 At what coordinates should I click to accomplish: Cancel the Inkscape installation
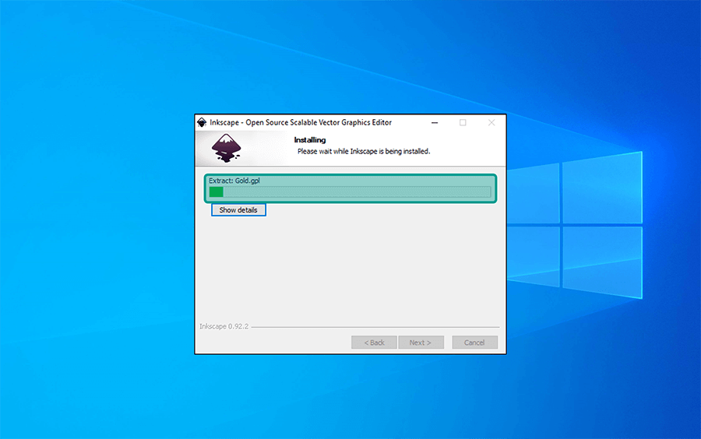pos(474,342)
